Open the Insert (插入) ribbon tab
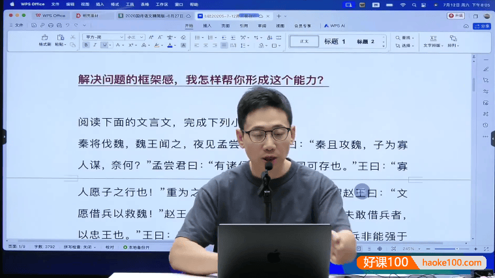 207,26
